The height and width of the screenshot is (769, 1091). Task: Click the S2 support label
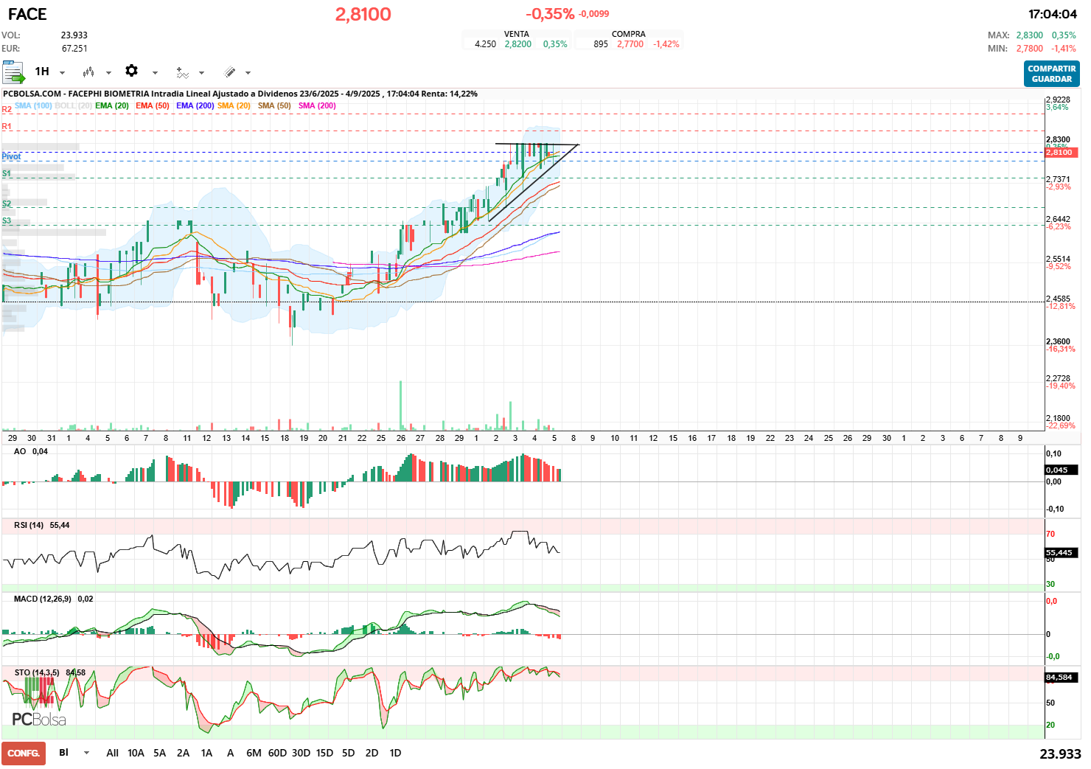(x=7, y=203)
